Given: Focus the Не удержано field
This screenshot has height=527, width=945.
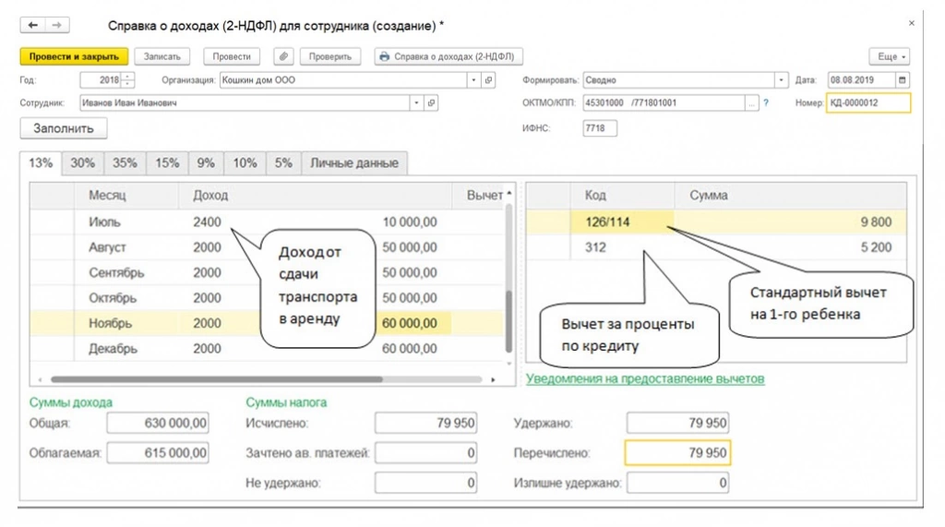Looking at the screenshot, I should click(x=425, y=483).
